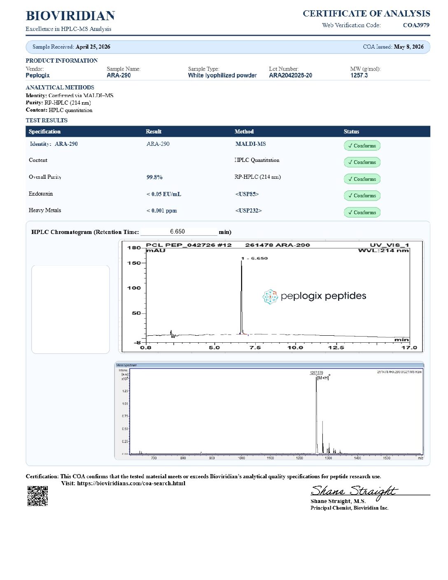Image resolution: width=448 pixels, height=580 pixels.
Task: Click the Sample Name value ARA-290
Action: pos(119,75)
